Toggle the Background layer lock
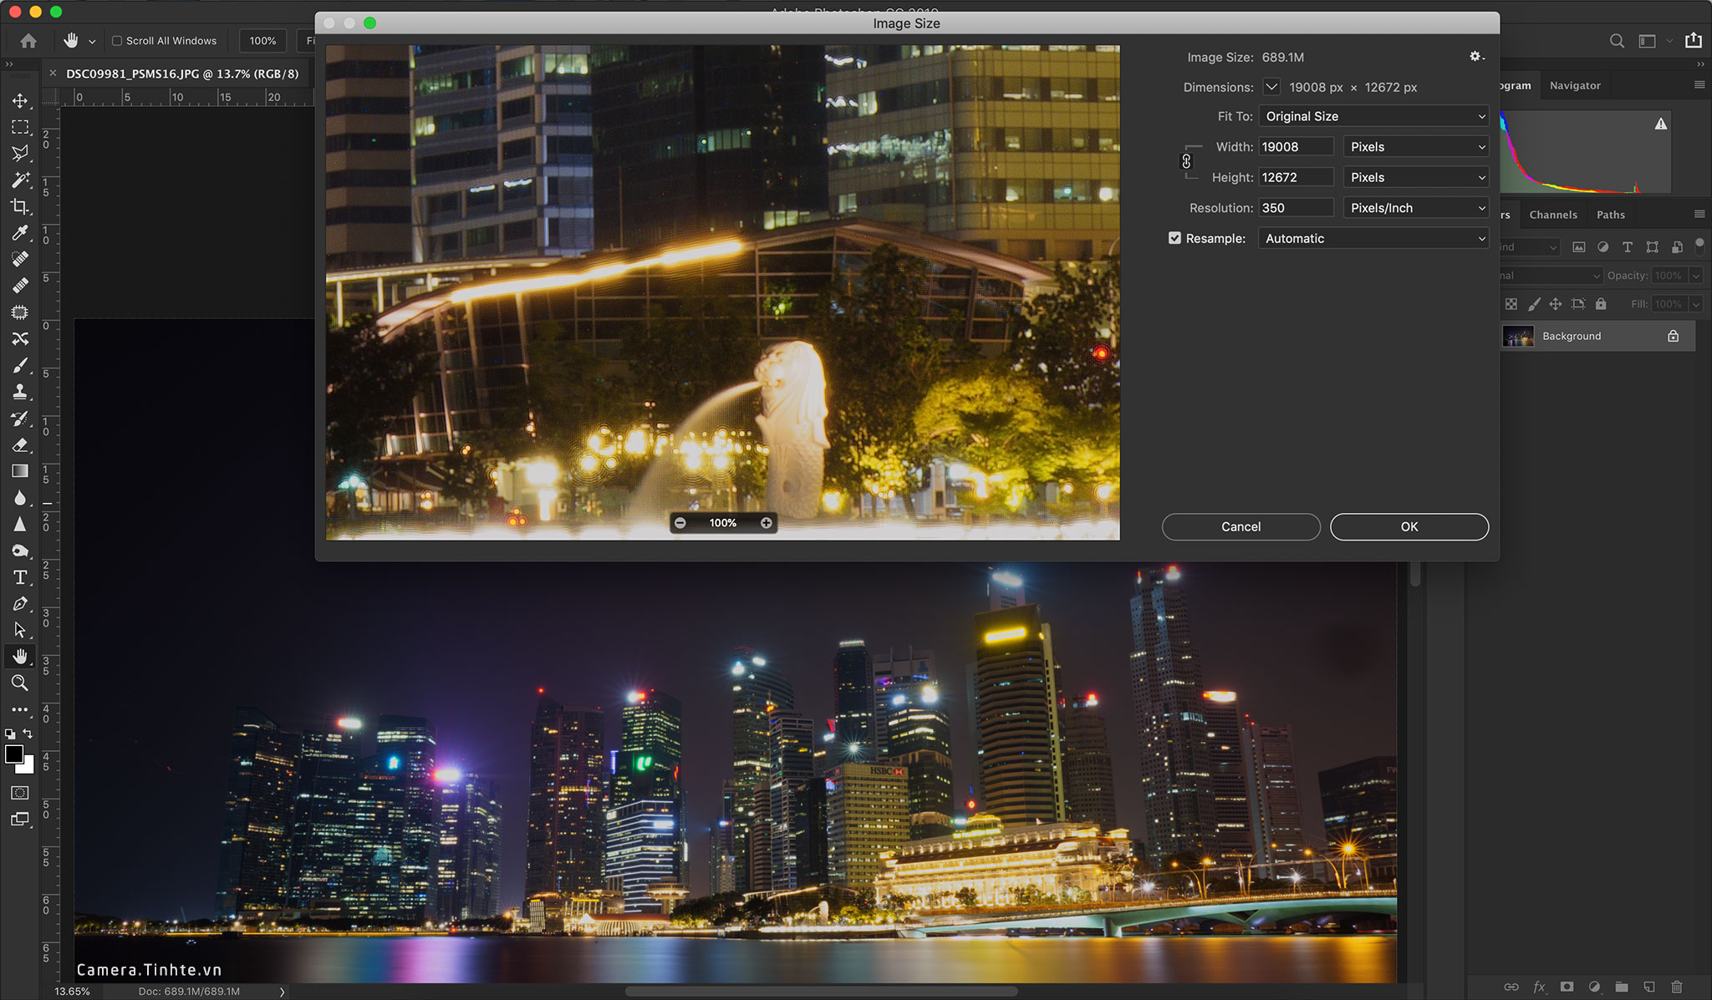This screenshot has height=1000, width=1712. 1673,336
